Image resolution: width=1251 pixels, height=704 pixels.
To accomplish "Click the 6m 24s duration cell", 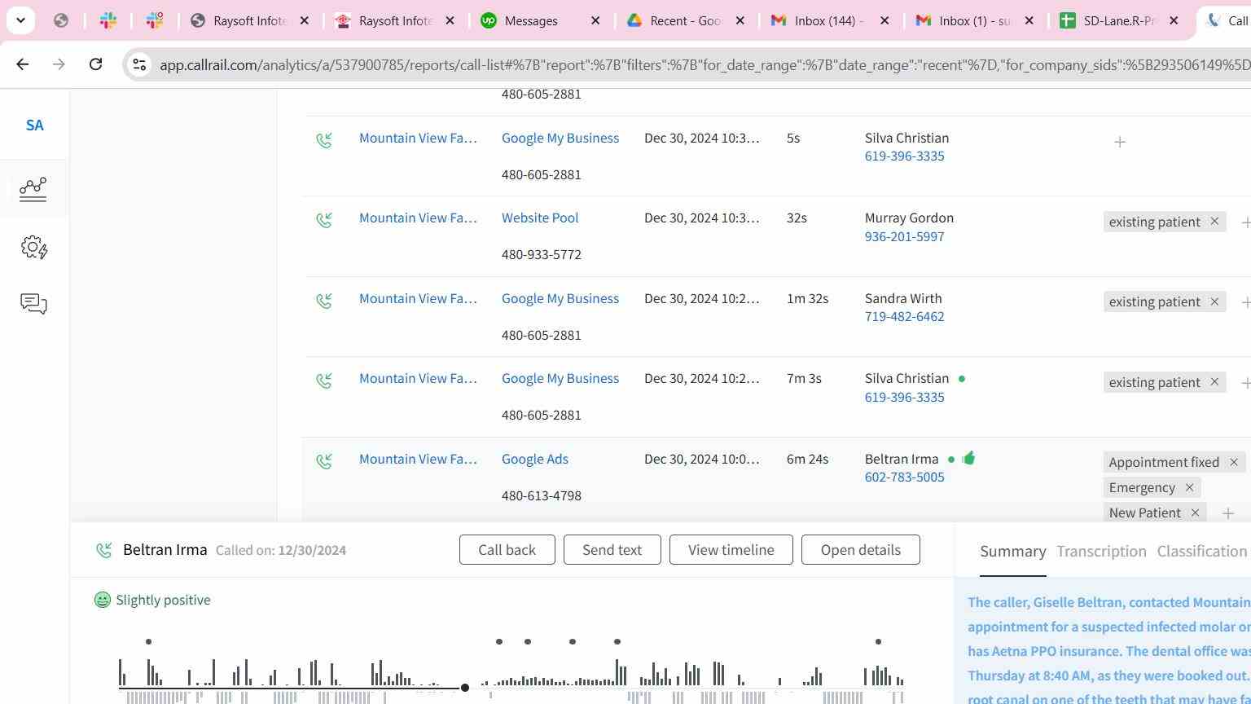I will [807, 460].
